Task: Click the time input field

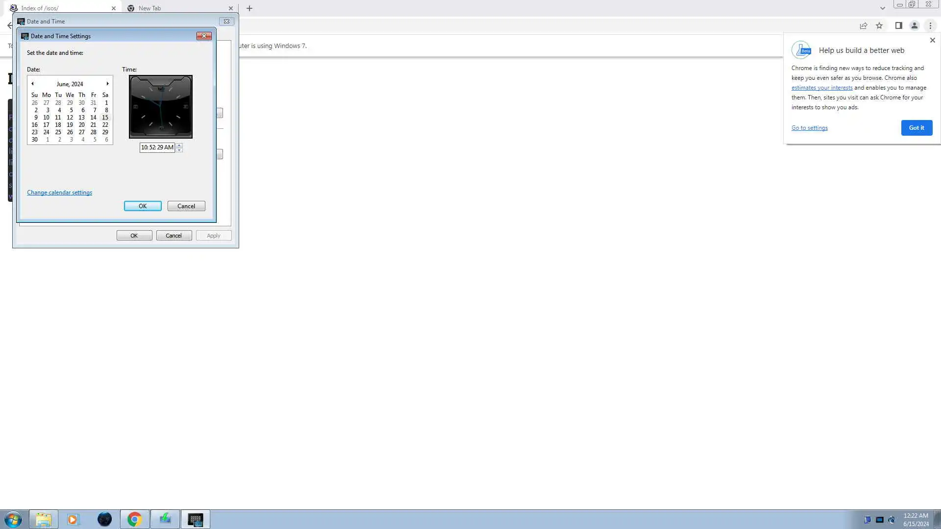Action: 157,147
